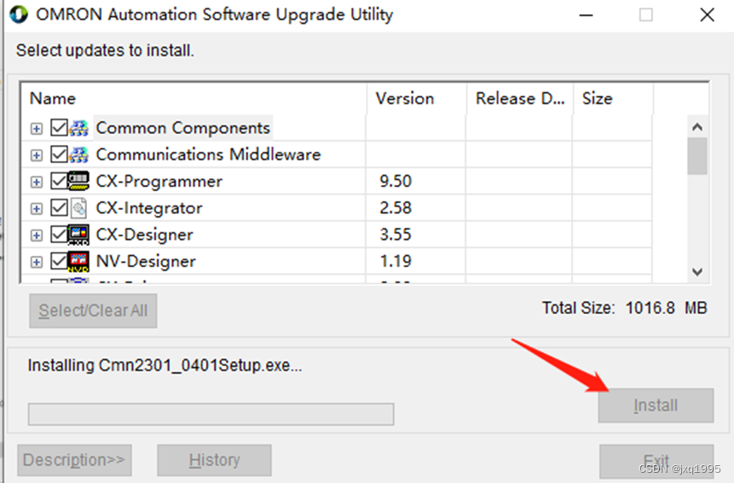The height and width of the screenshot is (483, 734).
Task: Toggle the CX-Integrator checkbox
Action: pos(59,208)
